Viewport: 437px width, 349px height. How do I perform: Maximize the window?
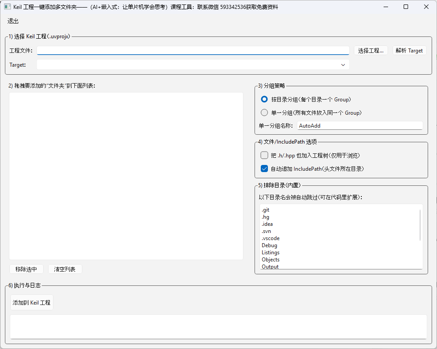tap(406, 7)
